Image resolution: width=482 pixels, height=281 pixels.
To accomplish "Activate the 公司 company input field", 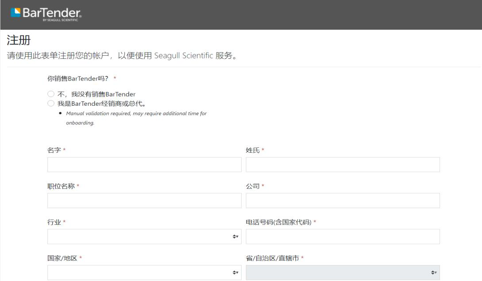I will click(x=343, y=200).
